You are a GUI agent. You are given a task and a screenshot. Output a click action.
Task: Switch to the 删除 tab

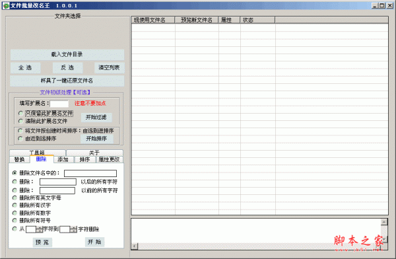click(42, 159)
